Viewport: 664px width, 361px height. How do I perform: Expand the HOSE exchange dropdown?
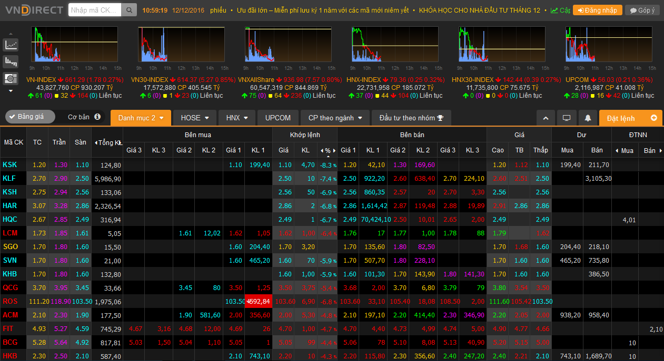point(195,118)
